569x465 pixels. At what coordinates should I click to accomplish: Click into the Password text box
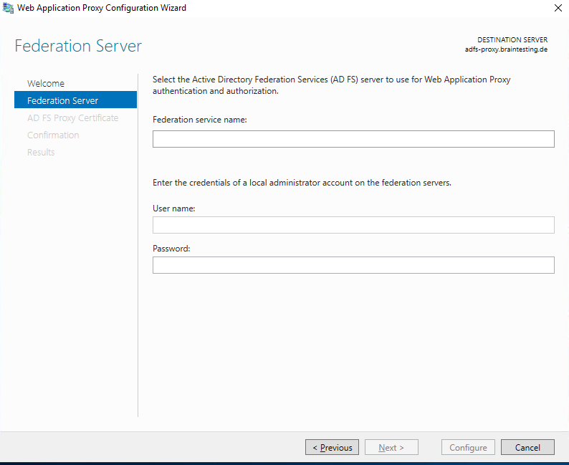353,265
